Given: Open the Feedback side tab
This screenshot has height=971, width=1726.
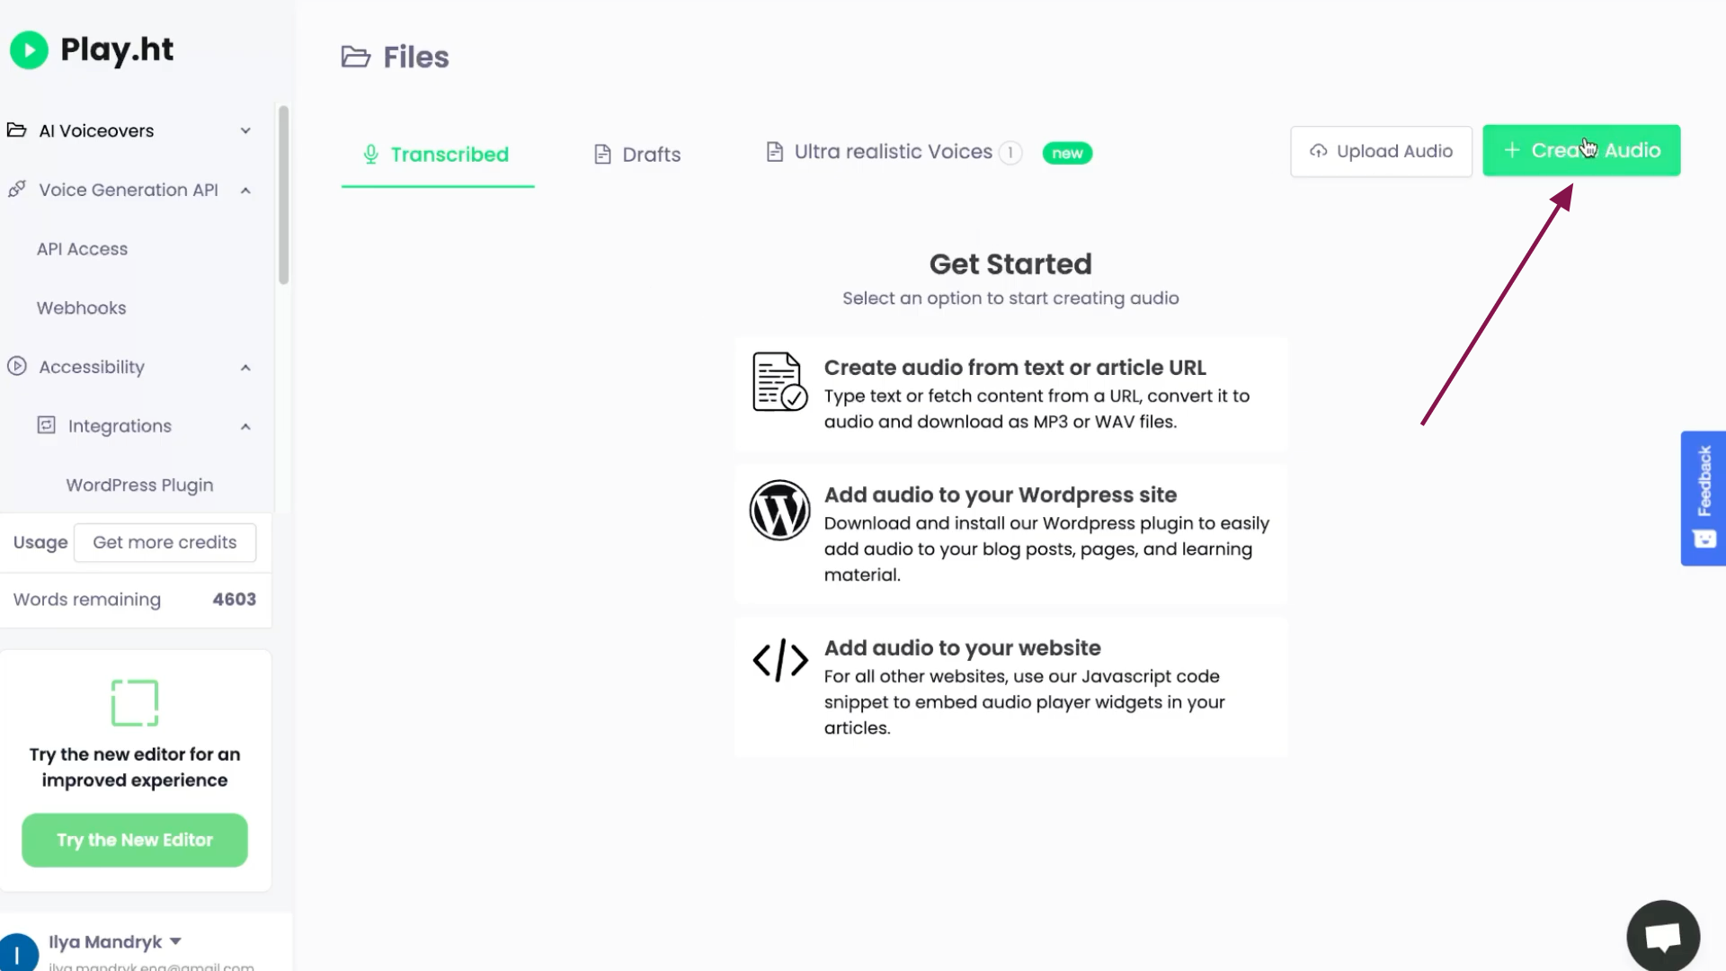Looking at the screenshot, I should 1704,498.
